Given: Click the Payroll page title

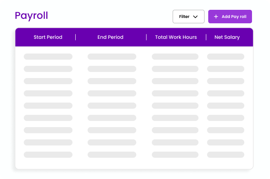Looking at the screenshot, I should (32, 16).
